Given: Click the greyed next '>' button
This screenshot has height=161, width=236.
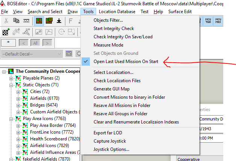Looking at the screenshot, I should pyautogui.click(x=47, y=43).
